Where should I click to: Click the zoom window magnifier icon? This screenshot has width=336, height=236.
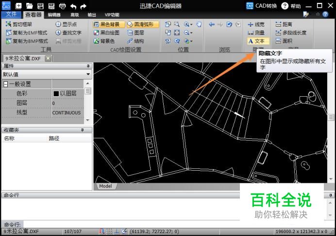click(x=177, y=24)
